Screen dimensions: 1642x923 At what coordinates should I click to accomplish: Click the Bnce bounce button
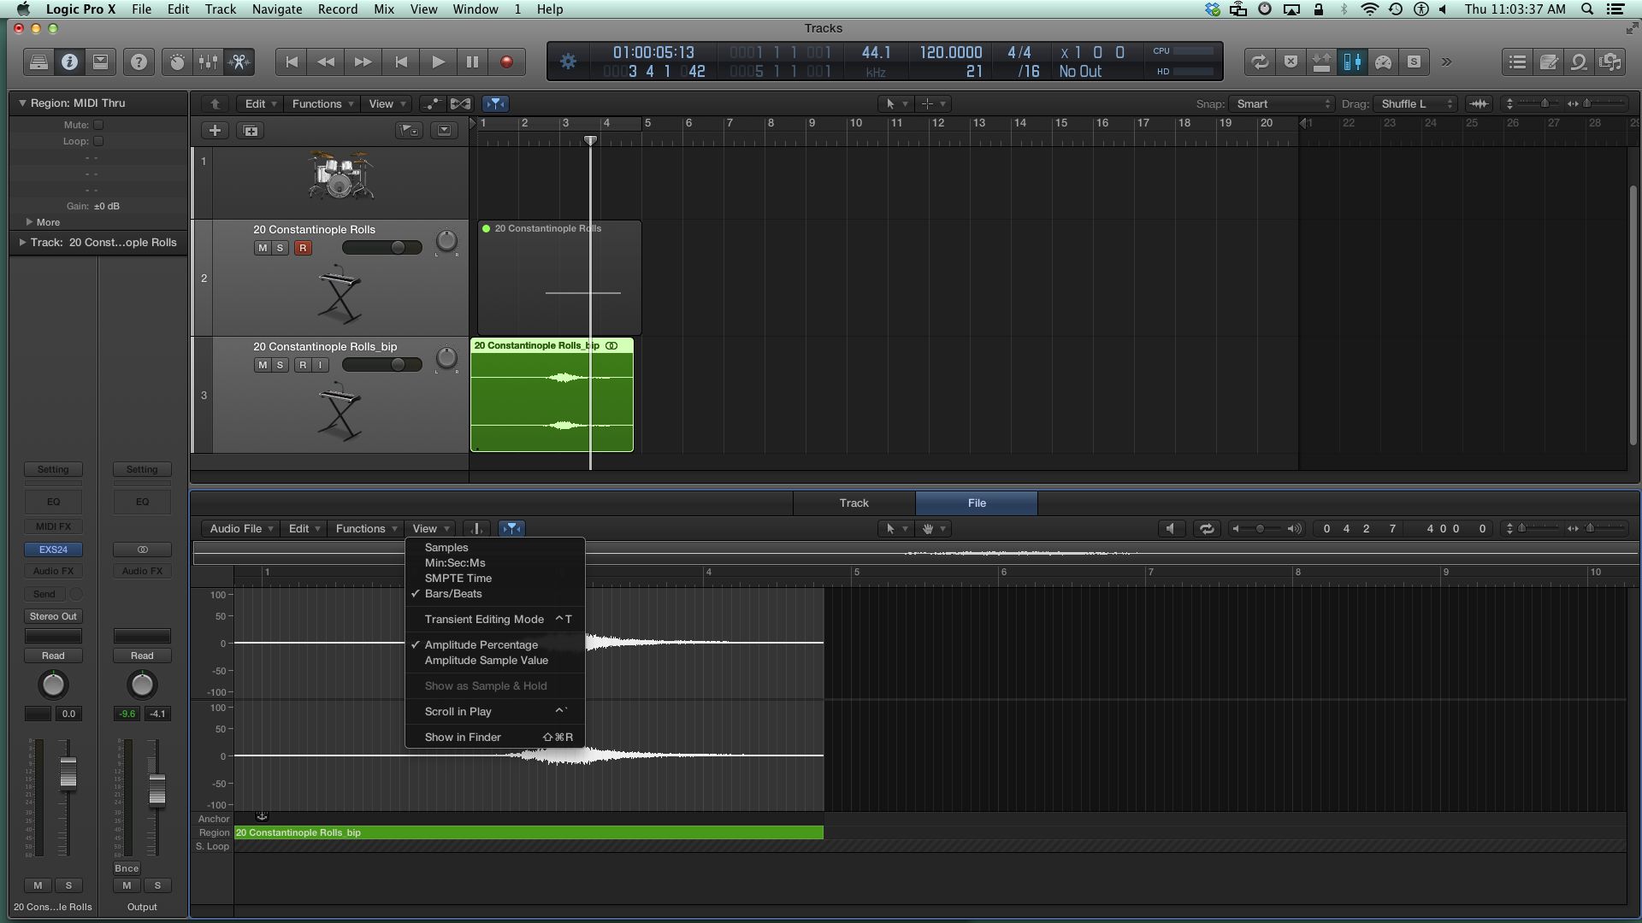[127, 868]
